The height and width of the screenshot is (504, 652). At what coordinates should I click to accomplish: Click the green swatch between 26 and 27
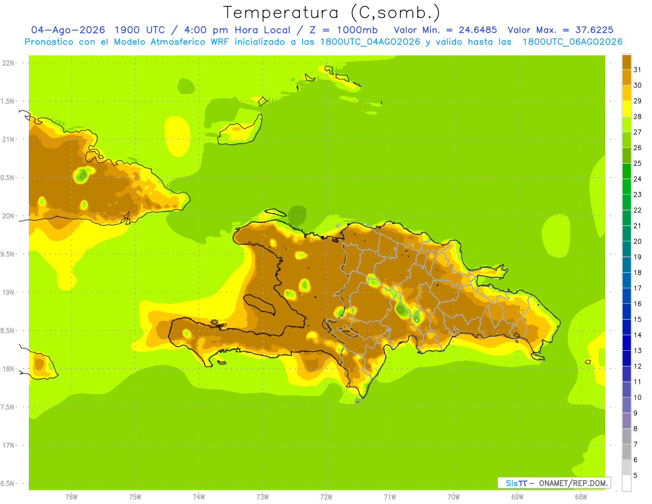tap(626, 140)
